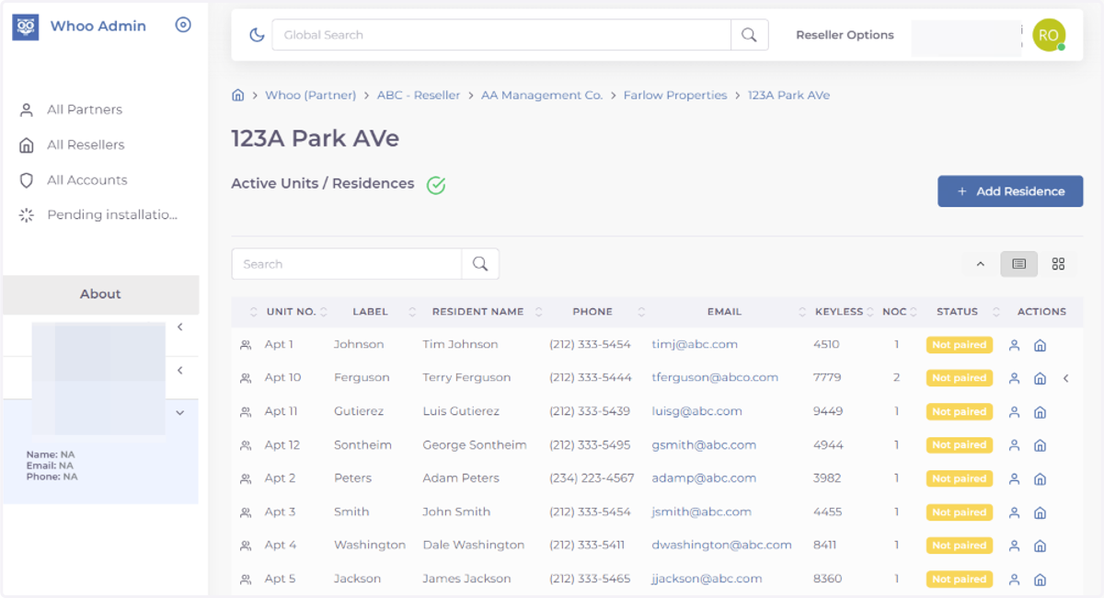Click the global search magnifier button
This screenshot has width=1104, height=598.
749,35
